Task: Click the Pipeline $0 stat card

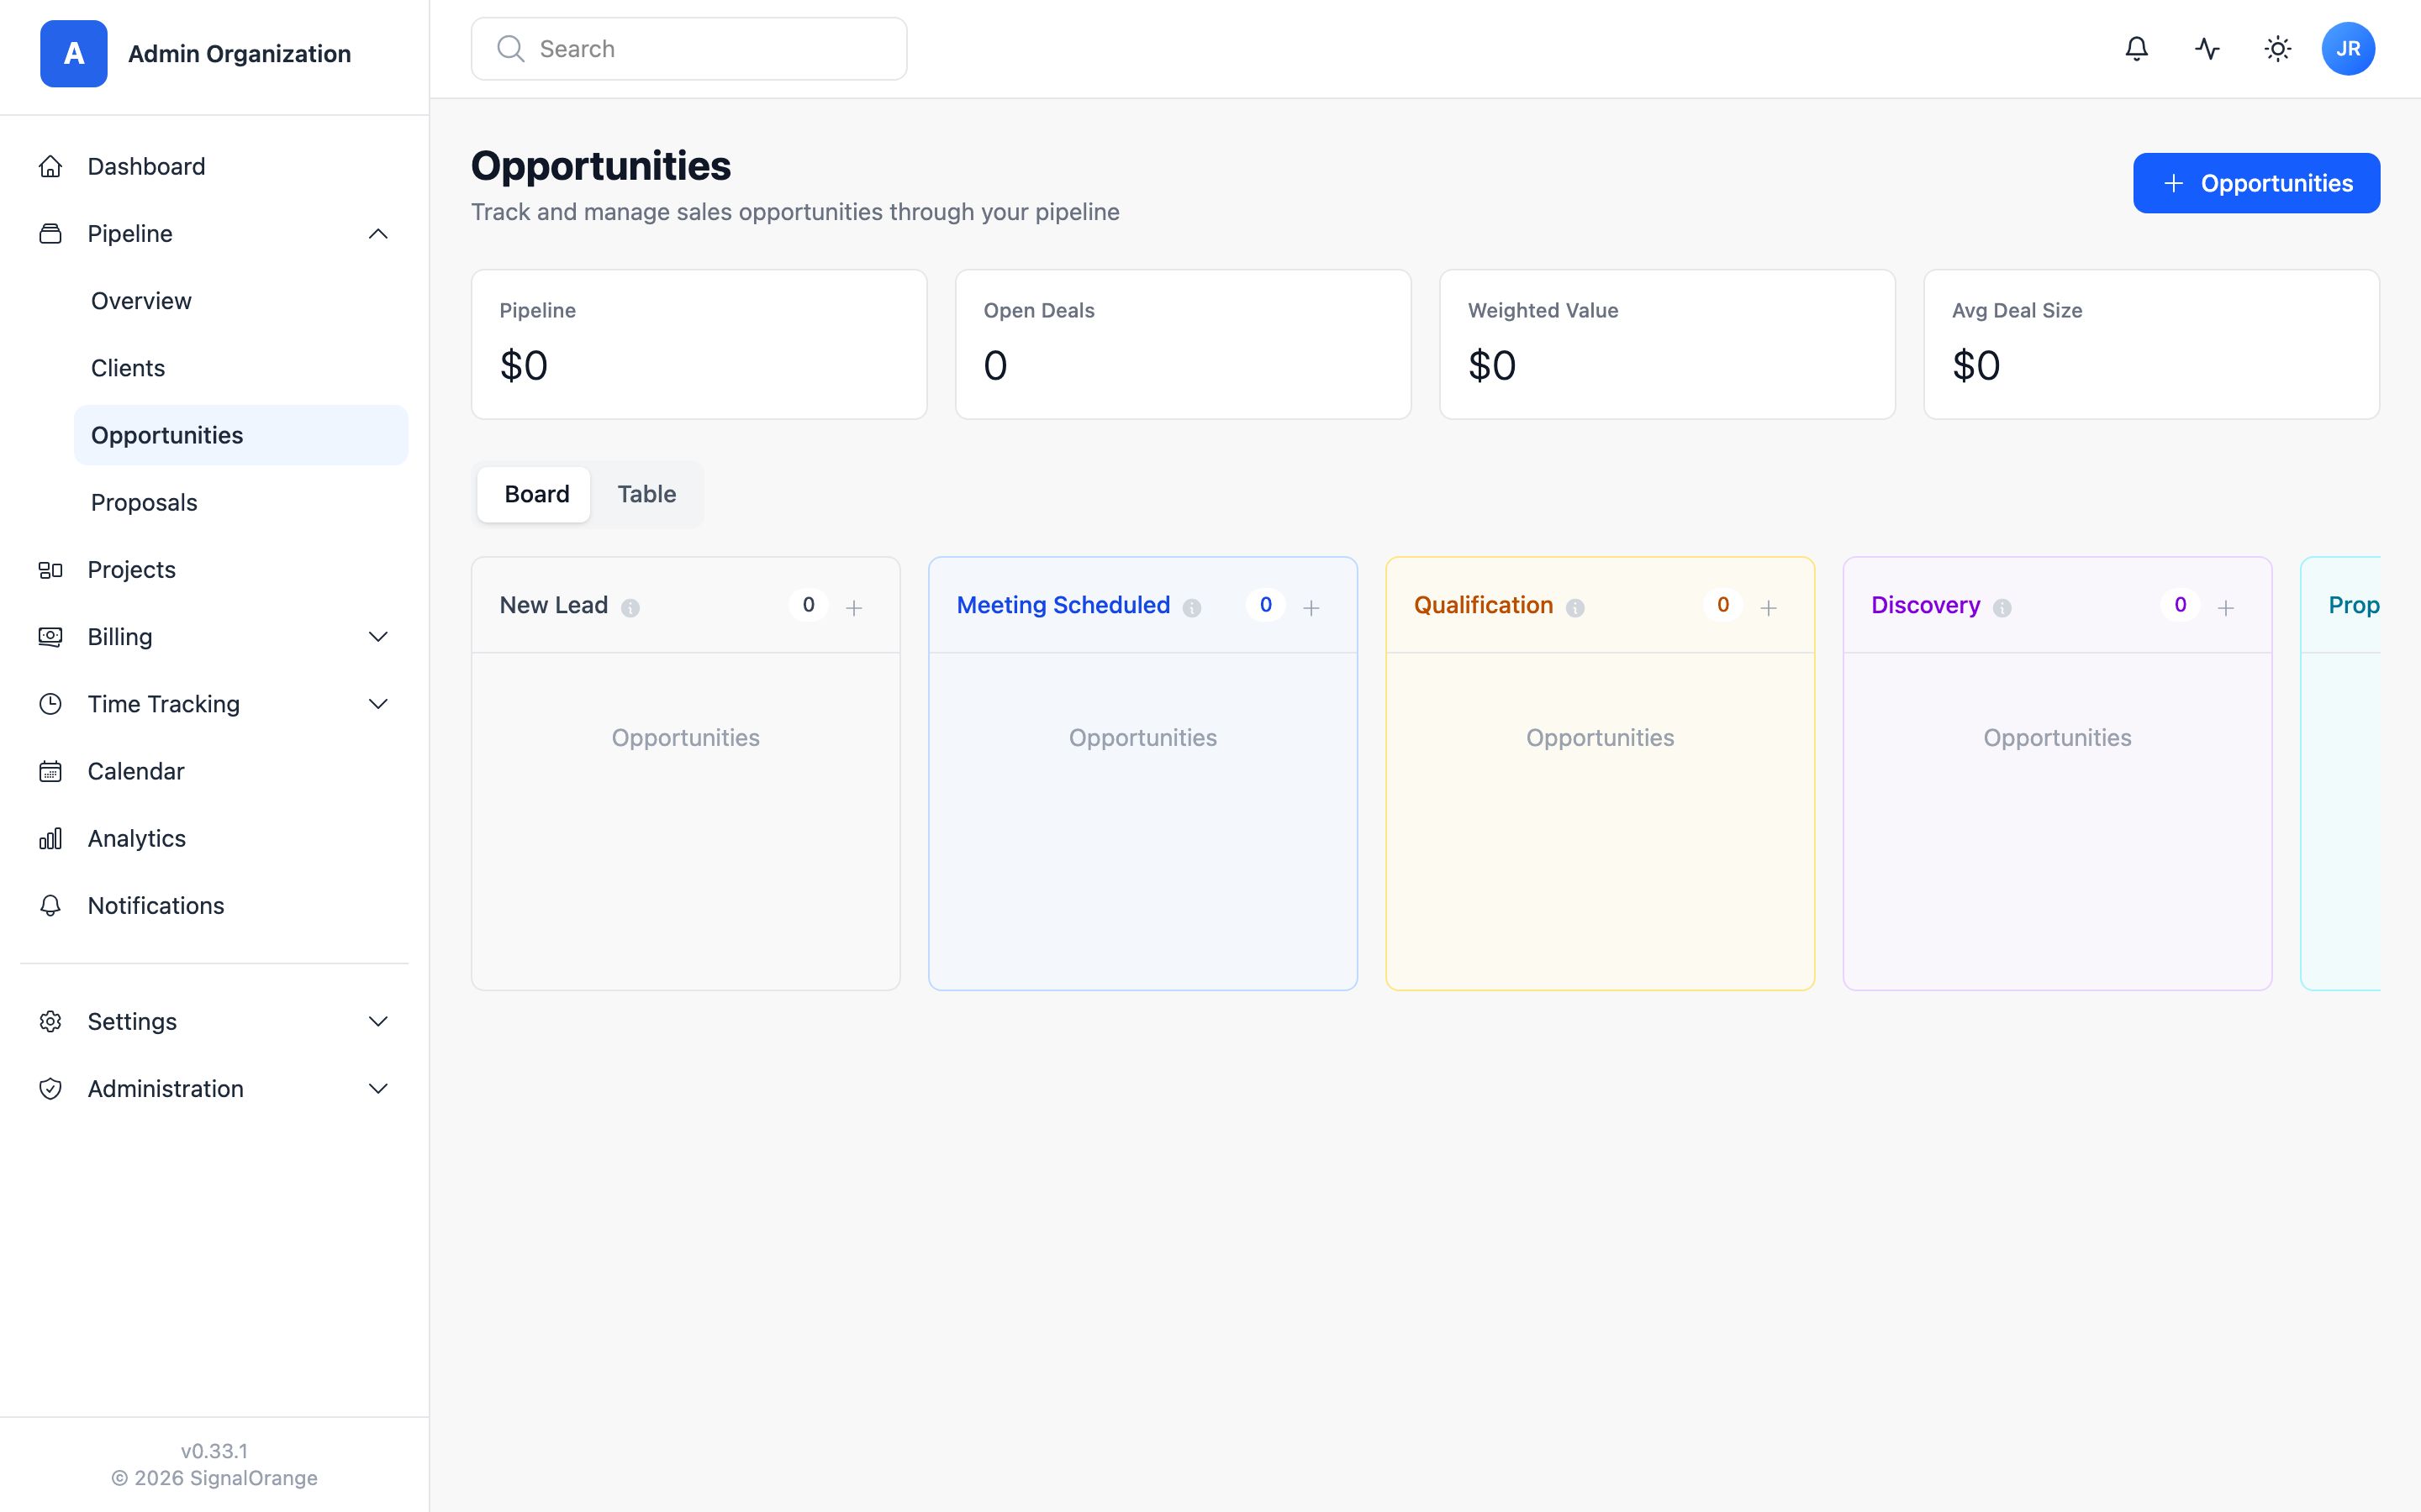Action: pyautogui.click(x=699, y=344)
